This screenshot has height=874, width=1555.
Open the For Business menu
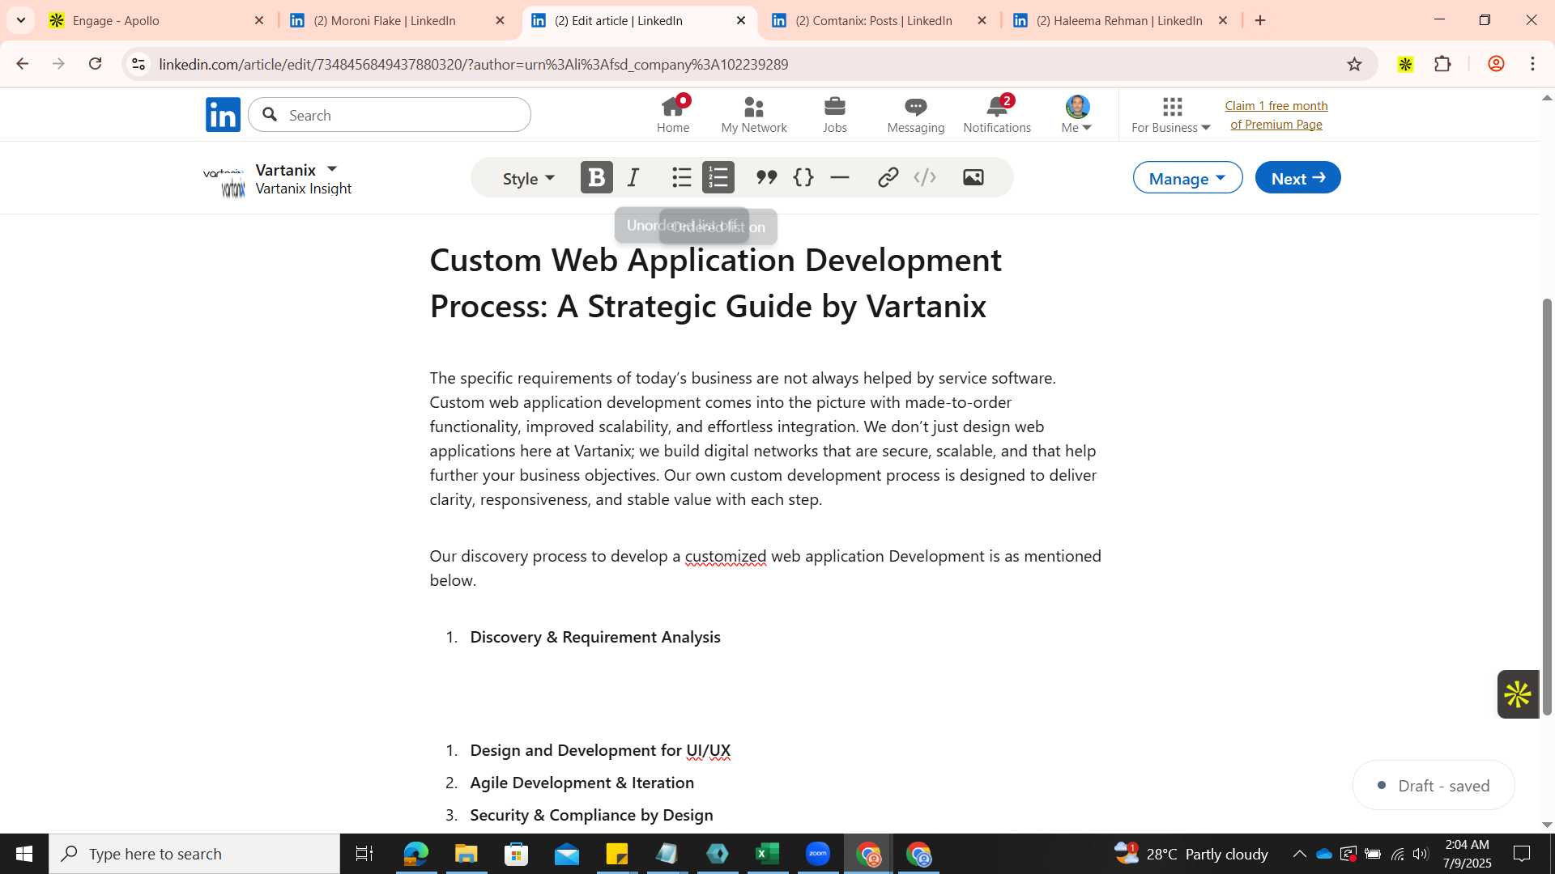point(1171,114)
